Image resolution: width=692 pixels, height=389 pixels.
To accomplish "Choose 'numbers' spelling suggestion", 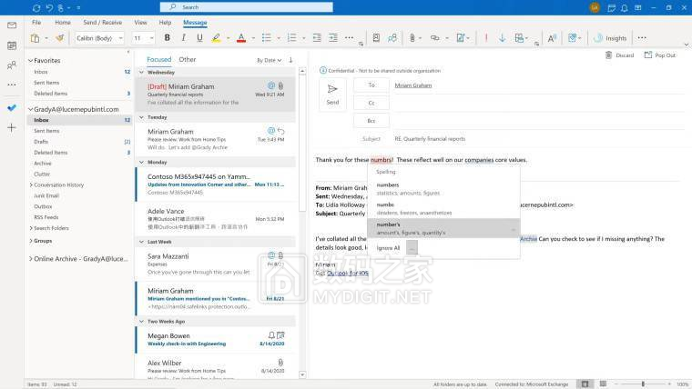I will (x=388, y=185).
